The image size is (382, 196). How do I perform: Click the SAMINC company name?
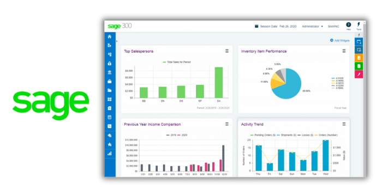tap(333, 26)
